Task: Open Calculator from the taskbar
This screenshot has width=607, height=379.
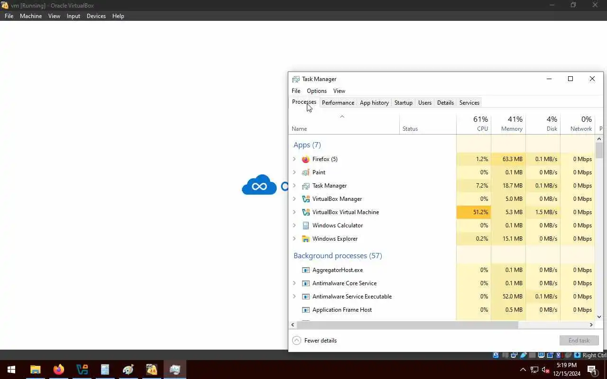Action: click(x=105, y=370)
